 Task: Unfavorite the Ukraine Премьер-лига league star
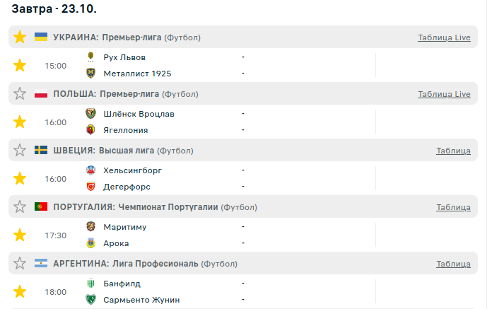point(20,37)
